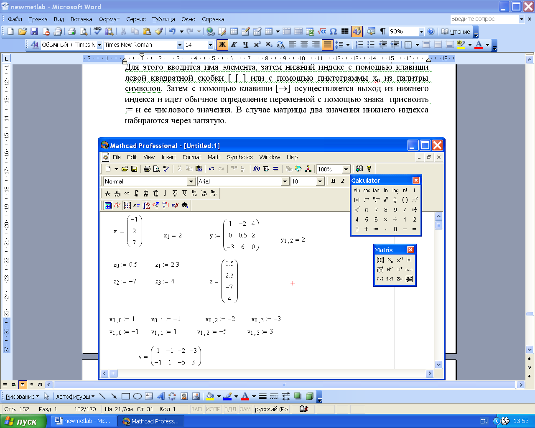Viewport: 535px width, 428px height.
Task: Toggle underline (Ч) formatting in Word
Action: coord(245,45)
